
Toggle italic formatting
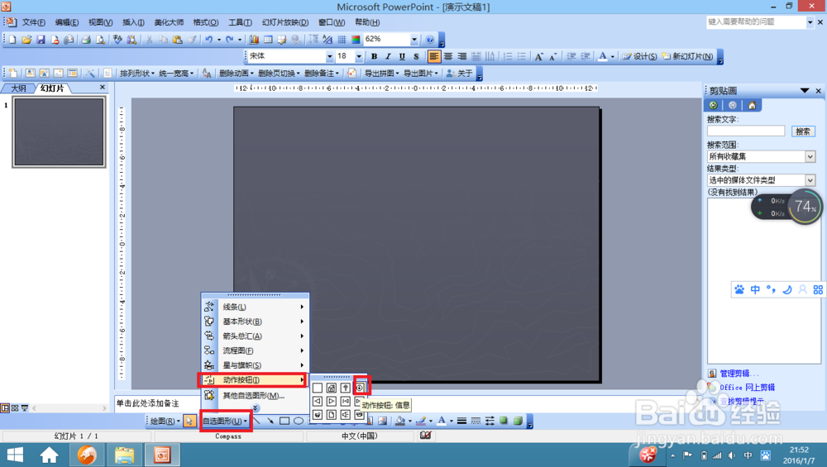pyautogui.click(x=388, y=56)
